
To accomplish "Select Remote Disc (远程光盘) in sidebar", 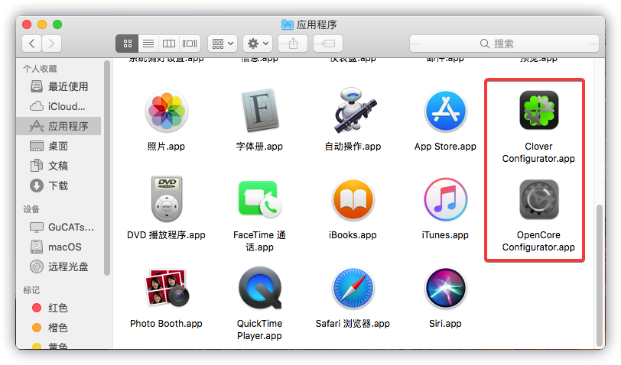I will [59, 266].
